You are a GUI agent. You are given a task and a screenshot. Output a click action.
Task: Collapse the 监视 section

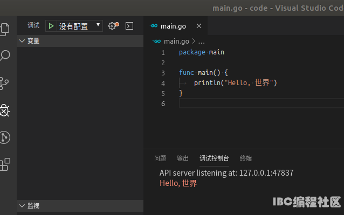click(x=80, y=206)
